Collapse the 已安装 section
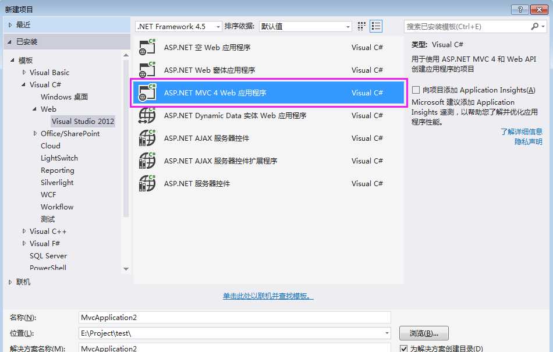The width and height of the screenshot is (553, 352). [x=9, y=42]
